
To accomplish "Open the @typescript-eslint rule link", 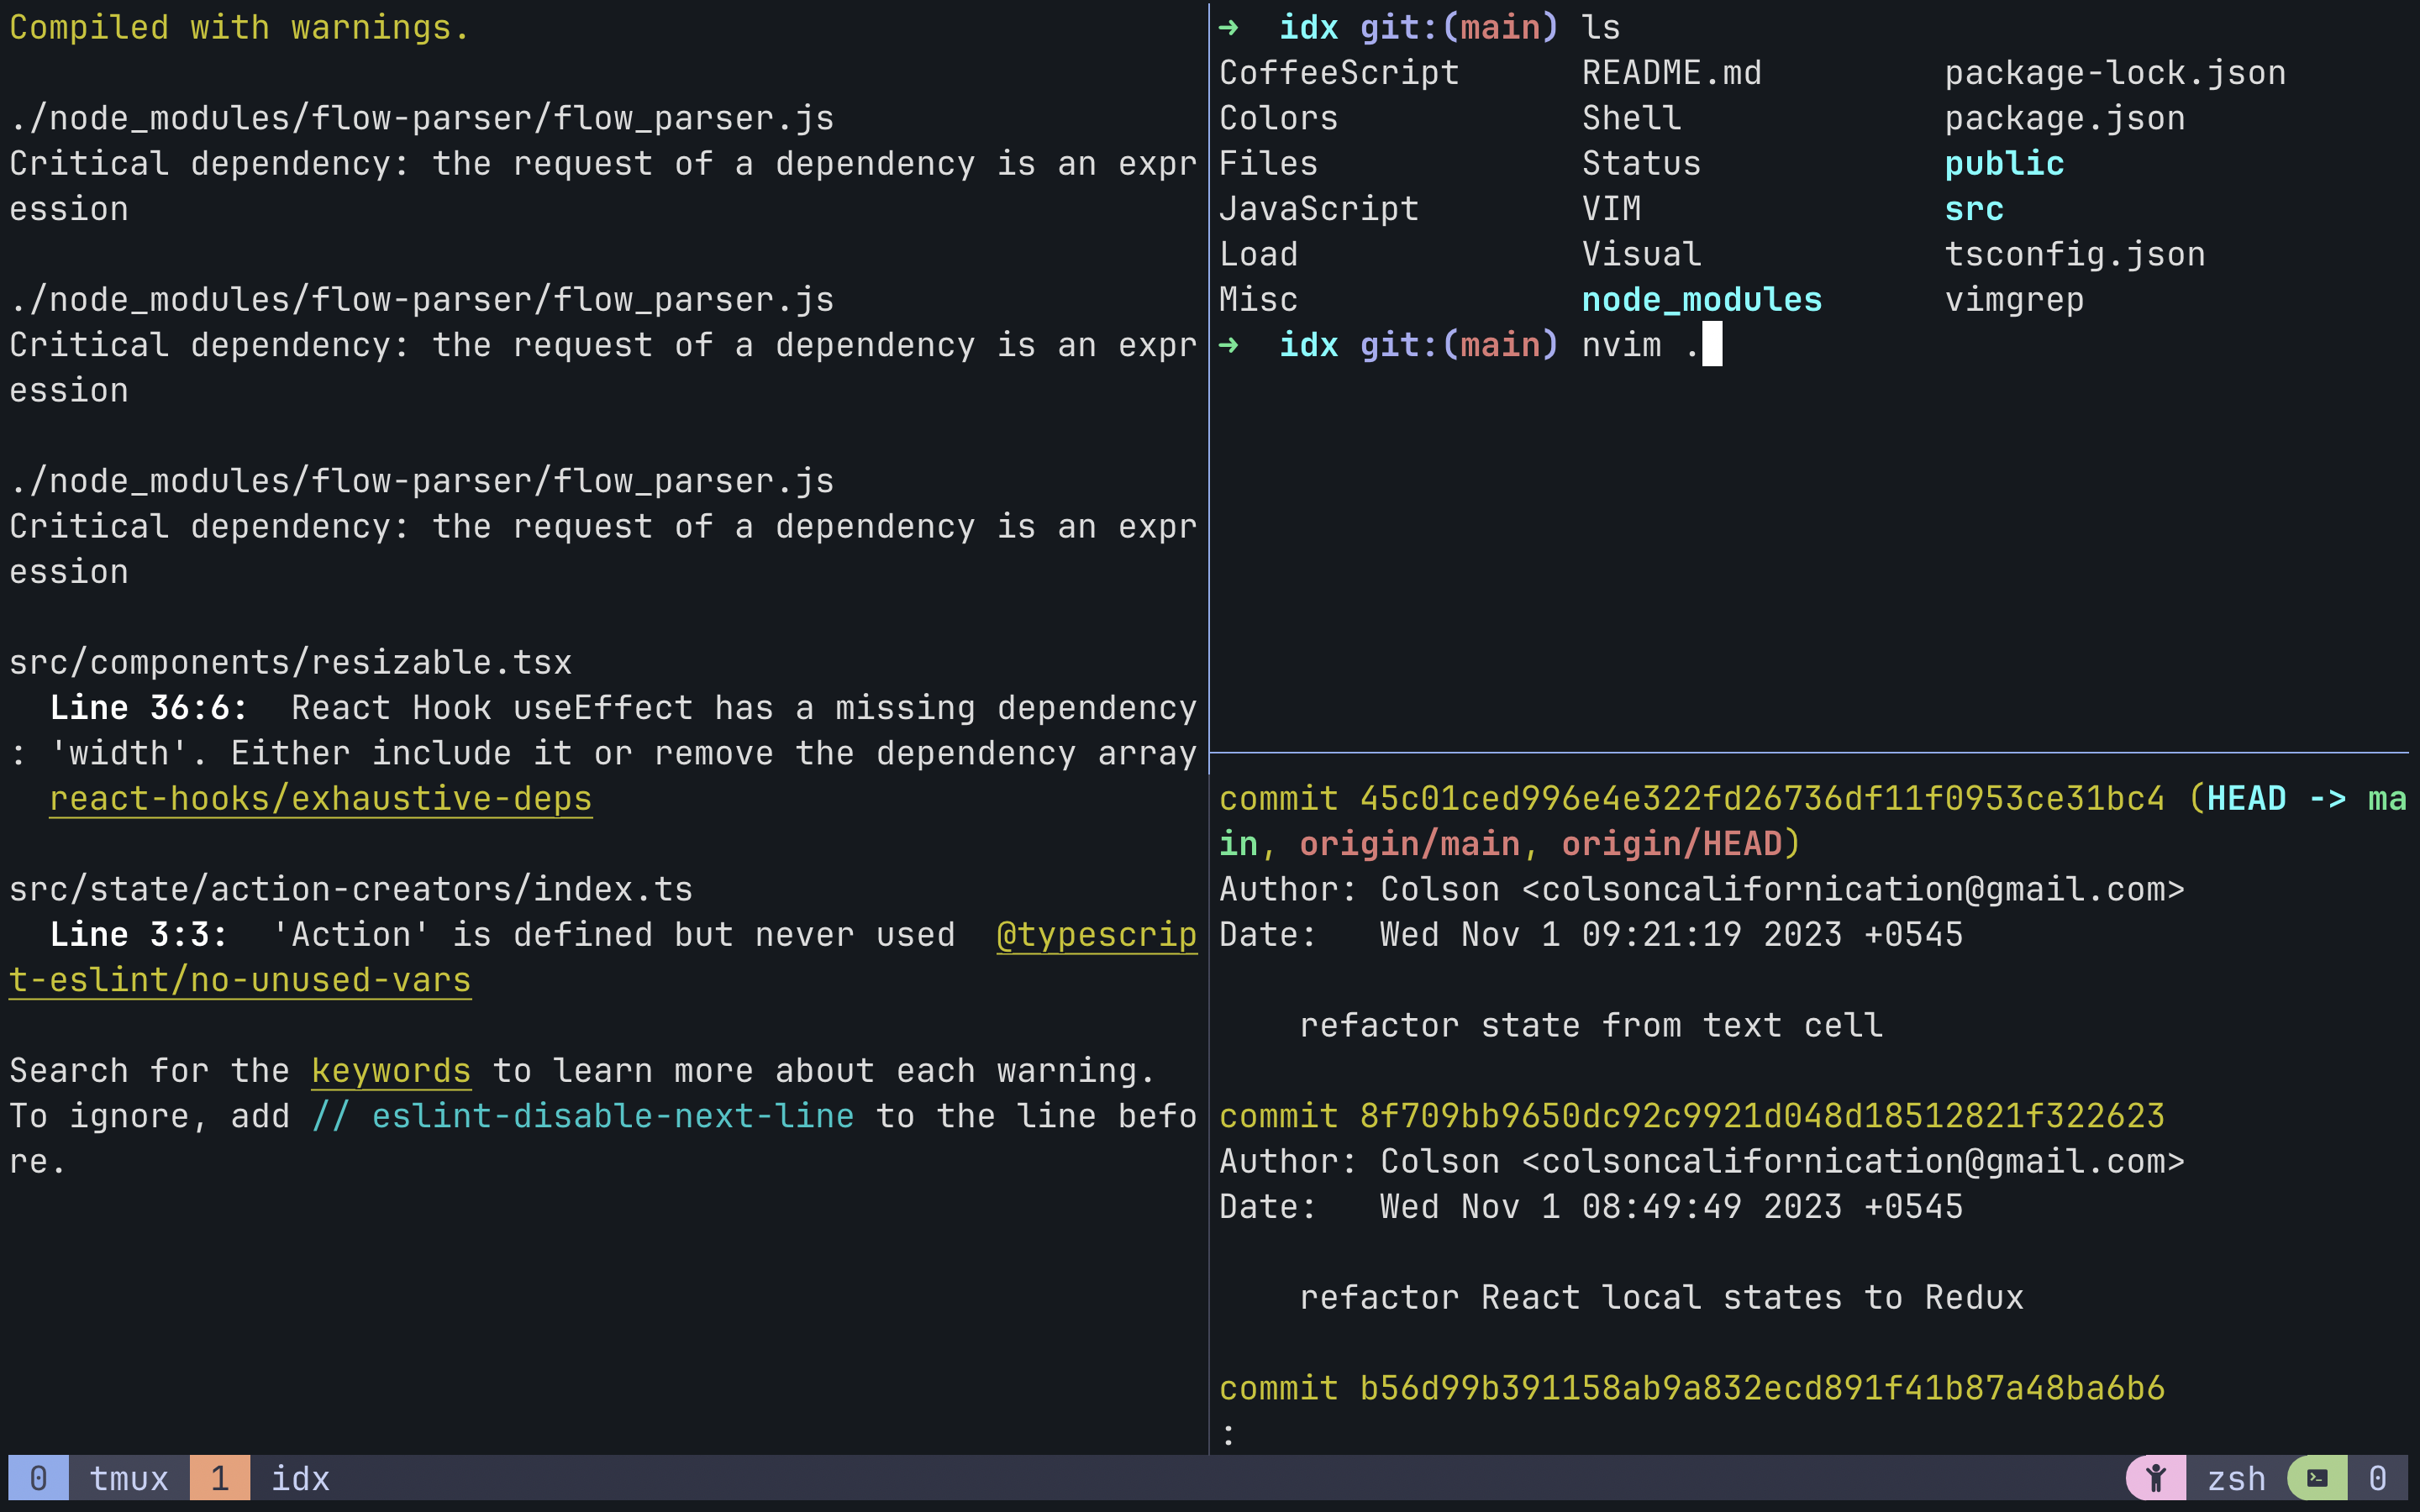I will [1097, 934].
